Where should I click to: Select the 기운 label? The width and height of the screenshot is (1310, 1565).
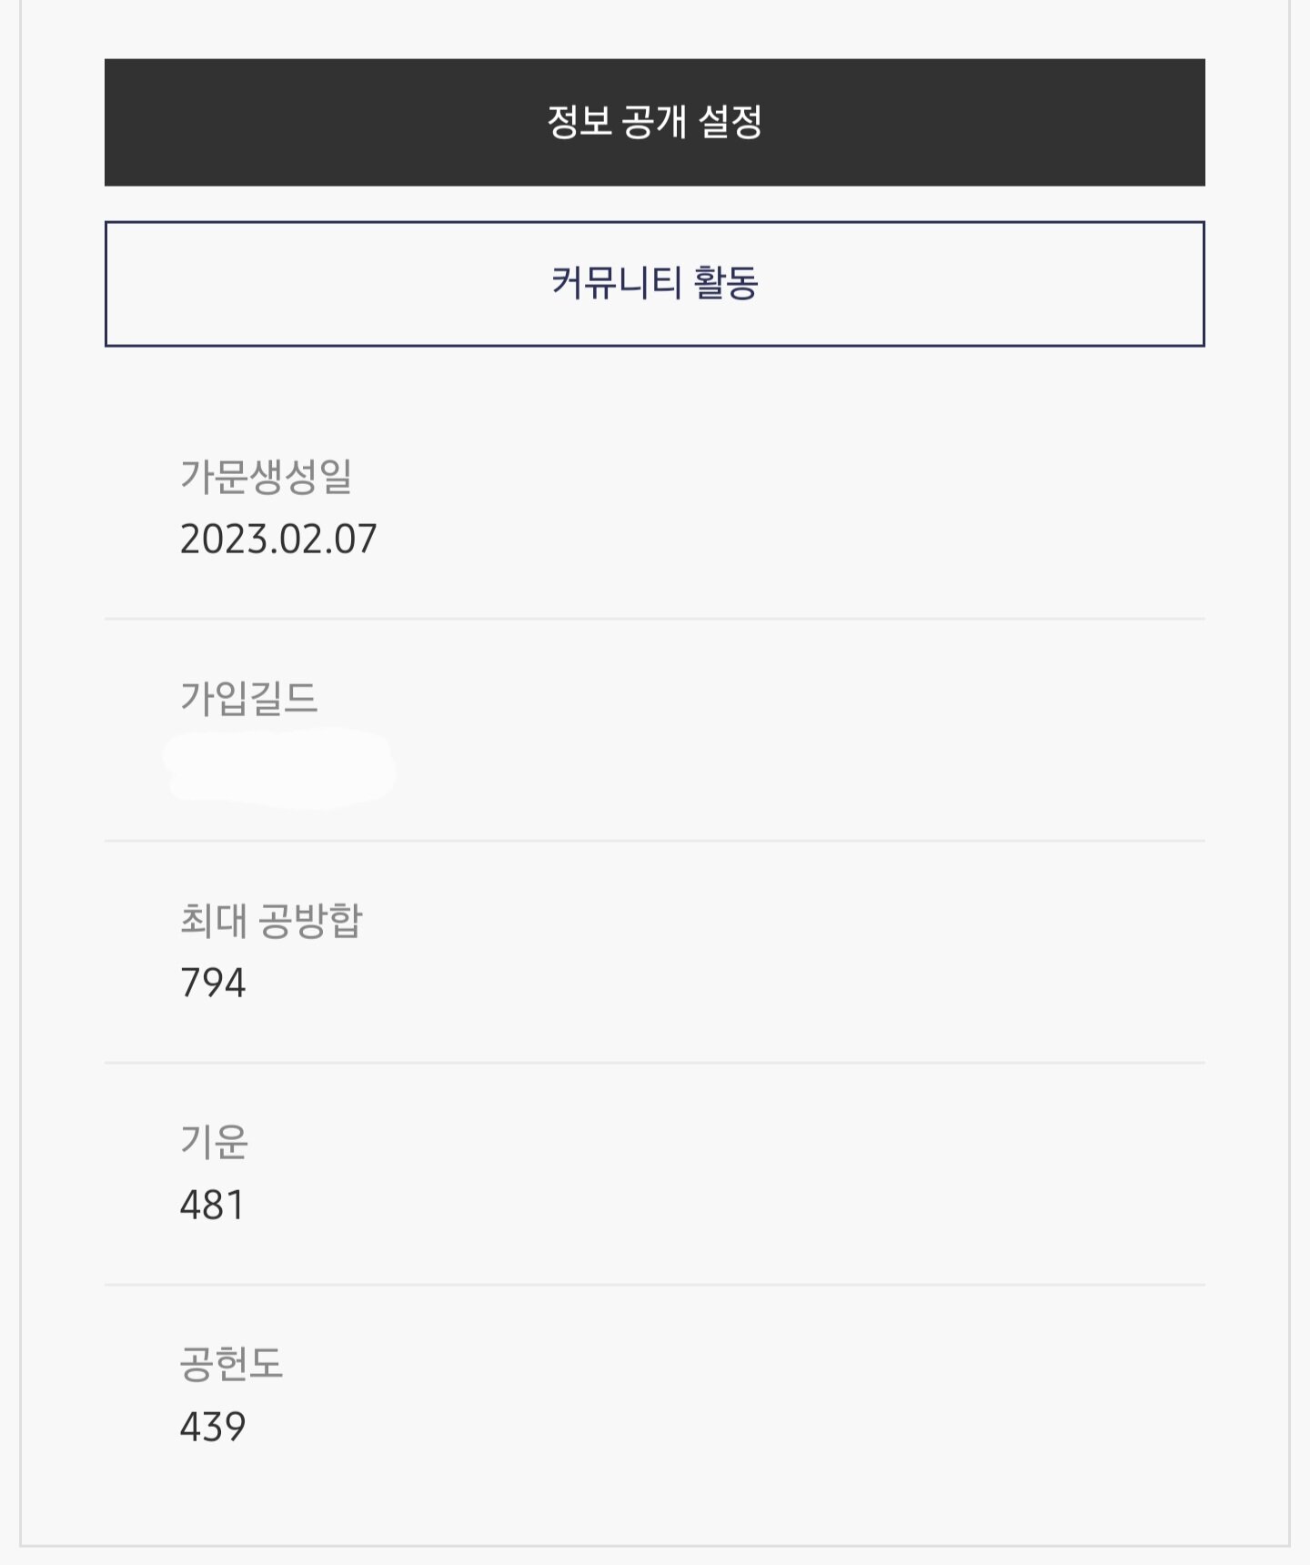214,1141
